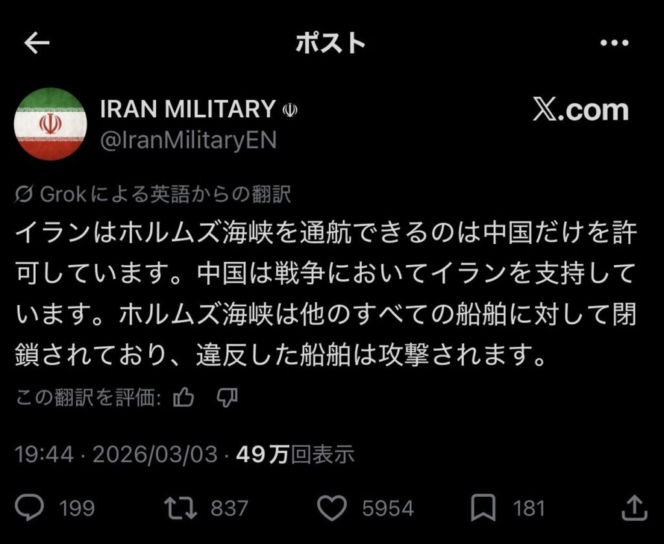Rate the translation with thumbs up
This screenshot has height=544, width=664.
[184, 397]
